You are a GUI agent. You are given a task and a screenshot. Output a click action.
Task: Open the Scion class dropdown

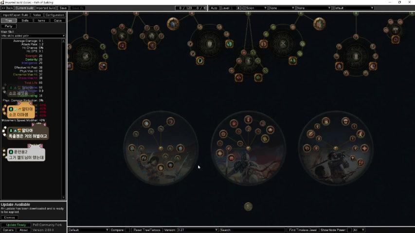[256, 8]
